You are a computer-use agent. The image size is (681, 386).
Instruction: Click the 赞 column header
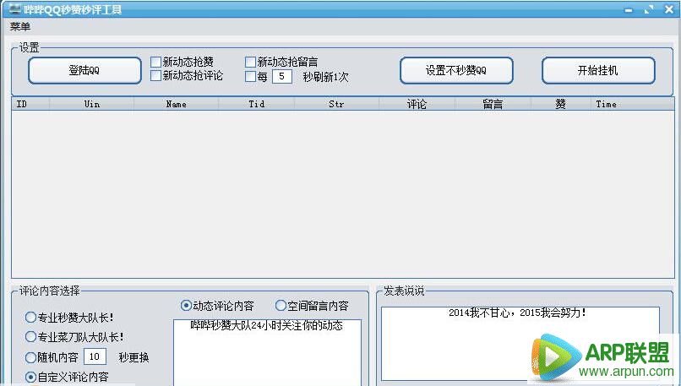coord(561,104)
